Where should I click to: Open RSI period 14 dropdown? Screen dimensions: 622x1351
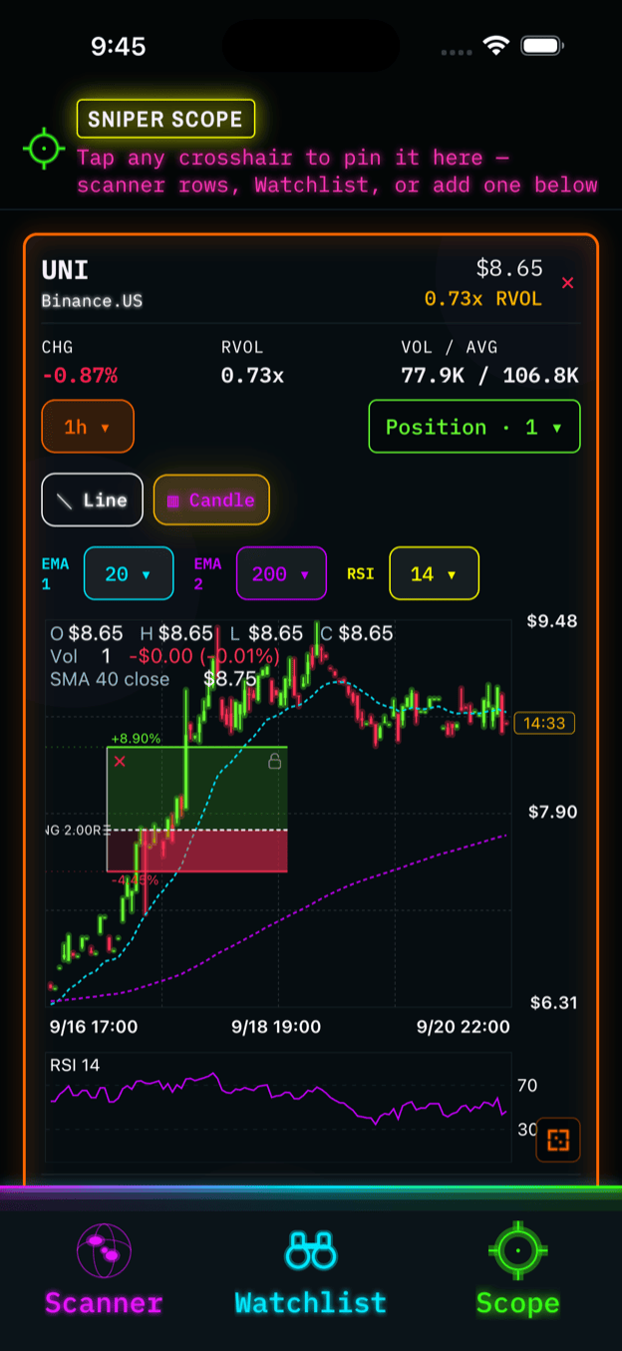pos(434,574)
